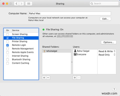The image size is (120, 96).
Task: Click the Service column header
Action: tap(25, 30)
